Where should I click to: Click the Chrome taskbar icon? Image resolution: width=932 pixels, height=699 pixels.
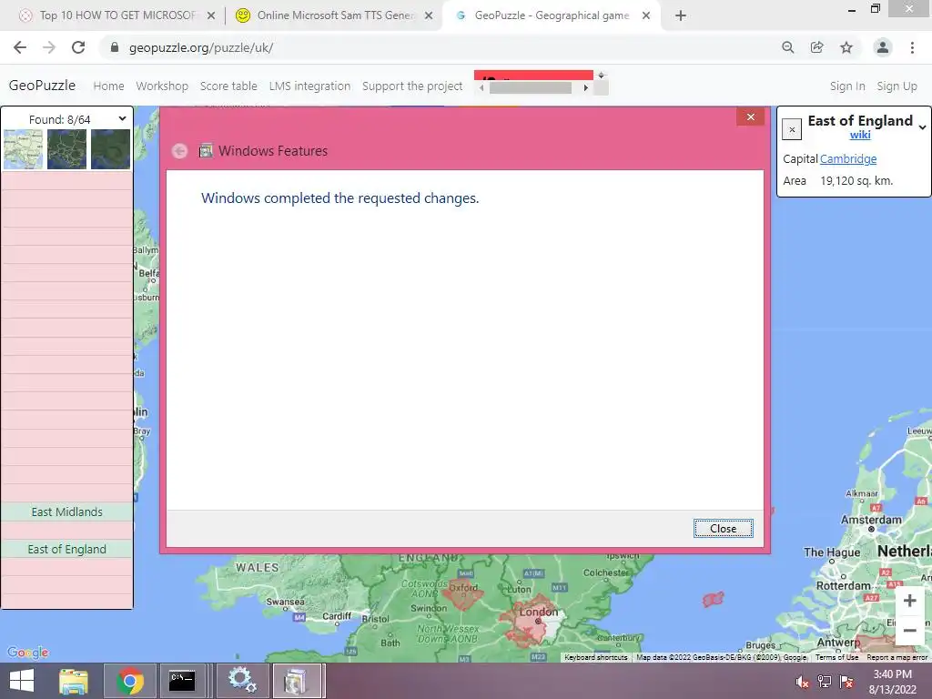click(x=130, y=681)
